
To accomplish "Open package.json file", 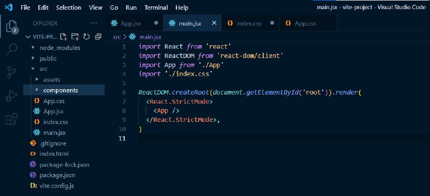I will 58,175.
